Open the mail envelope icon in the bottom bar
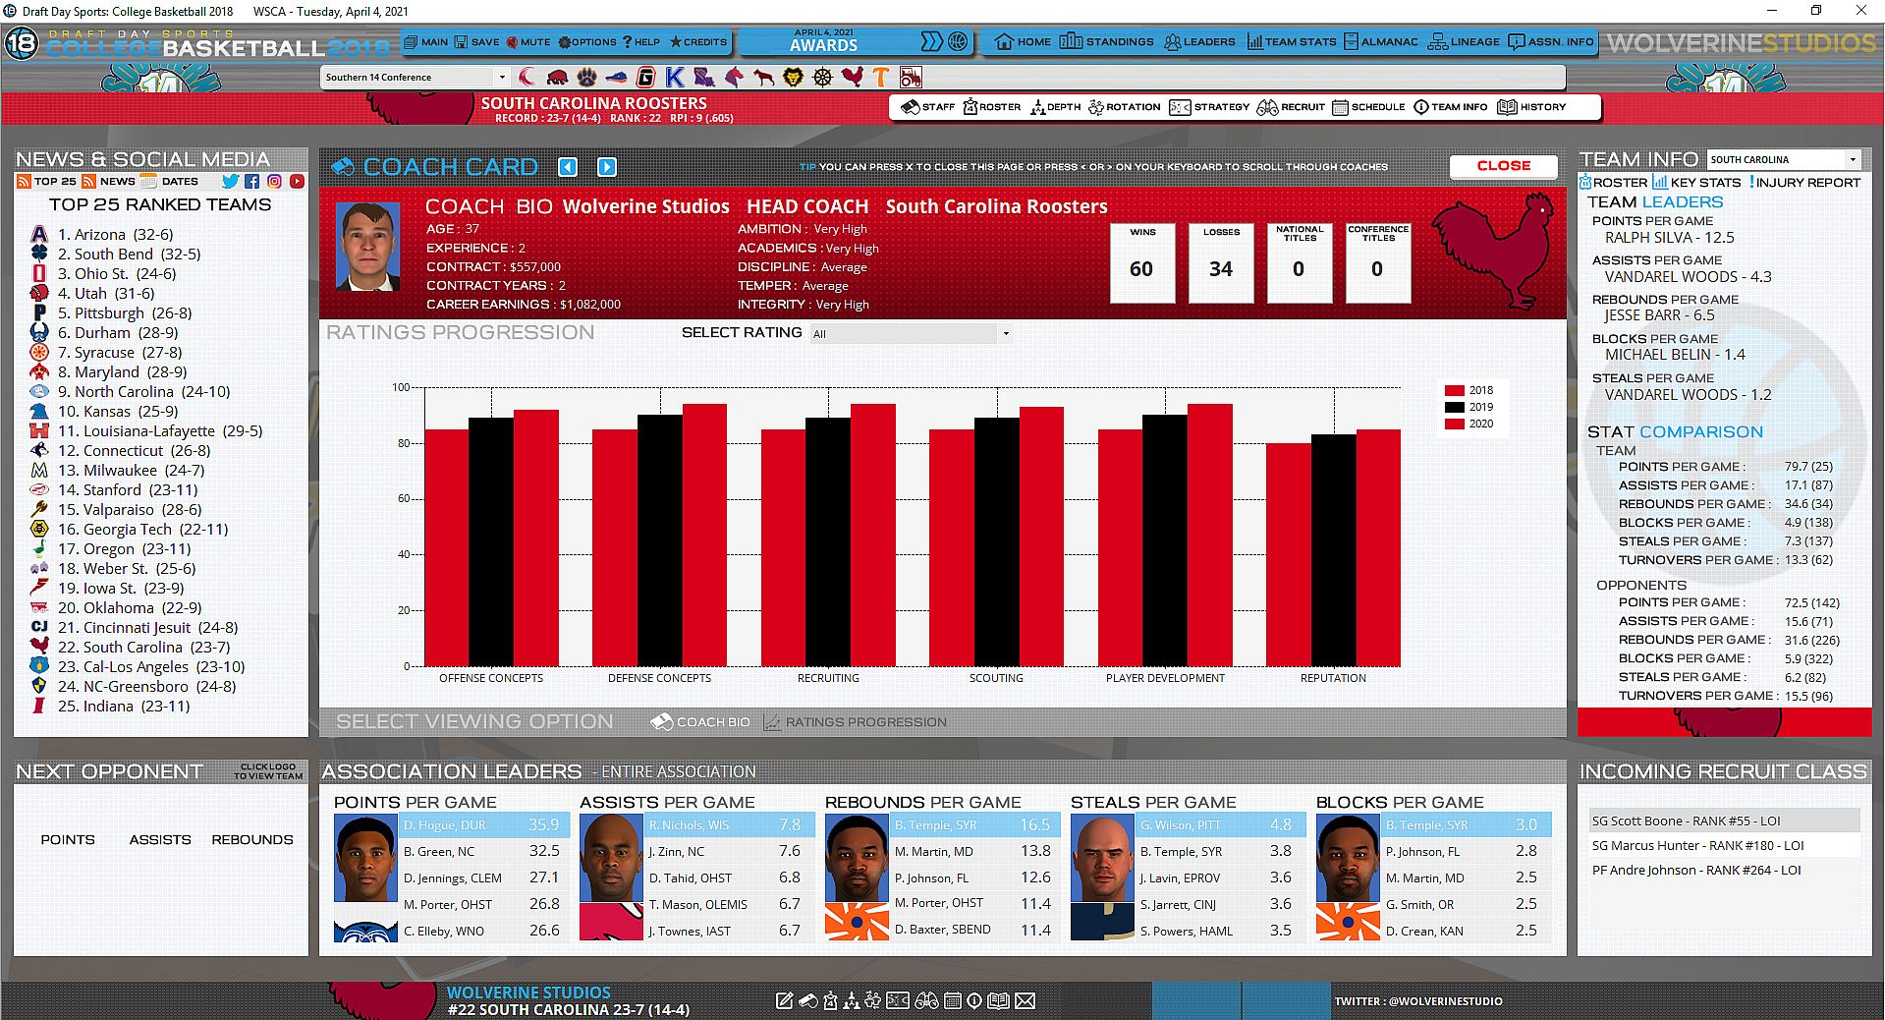The image size is (1885, 1020). click(1025, 1000)
